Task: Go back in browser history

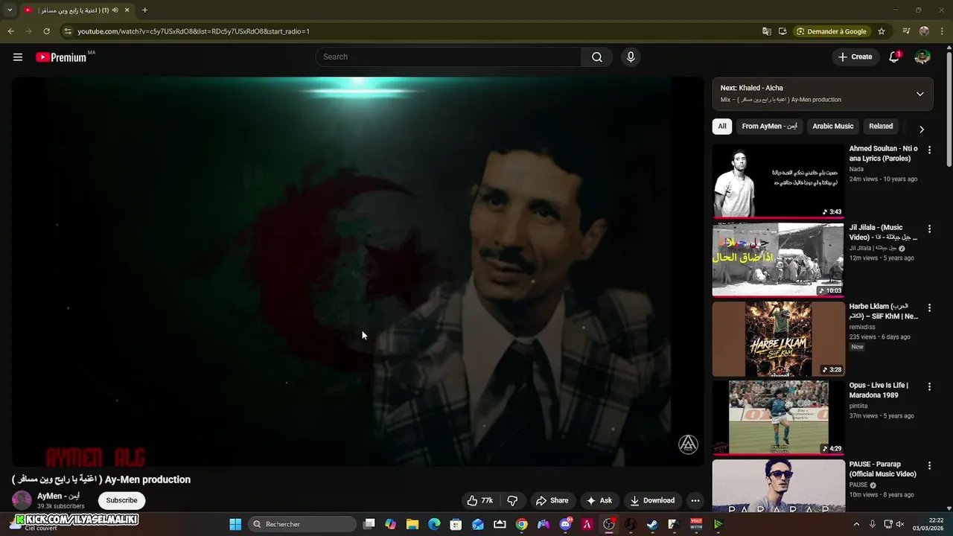Action: tap(10, 31)
